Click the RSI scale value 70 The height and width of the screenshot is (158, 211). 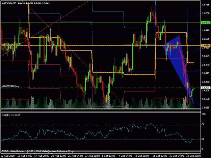click(203, 124)
